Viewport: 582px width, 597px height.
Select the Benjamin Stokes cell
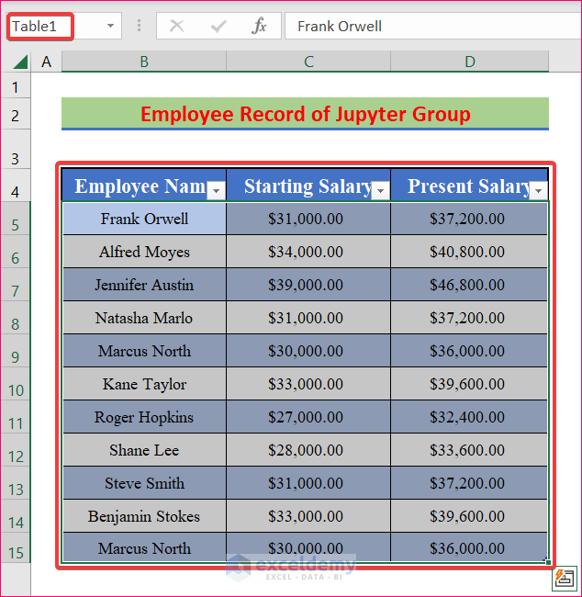click(144, 516)
